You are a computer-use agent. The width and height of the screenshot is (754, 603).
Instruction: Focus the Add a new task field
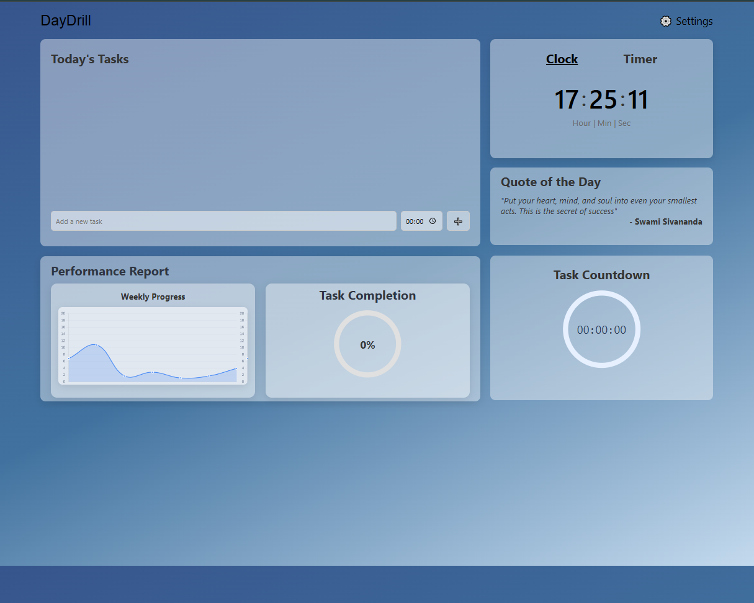pos(223,221)
